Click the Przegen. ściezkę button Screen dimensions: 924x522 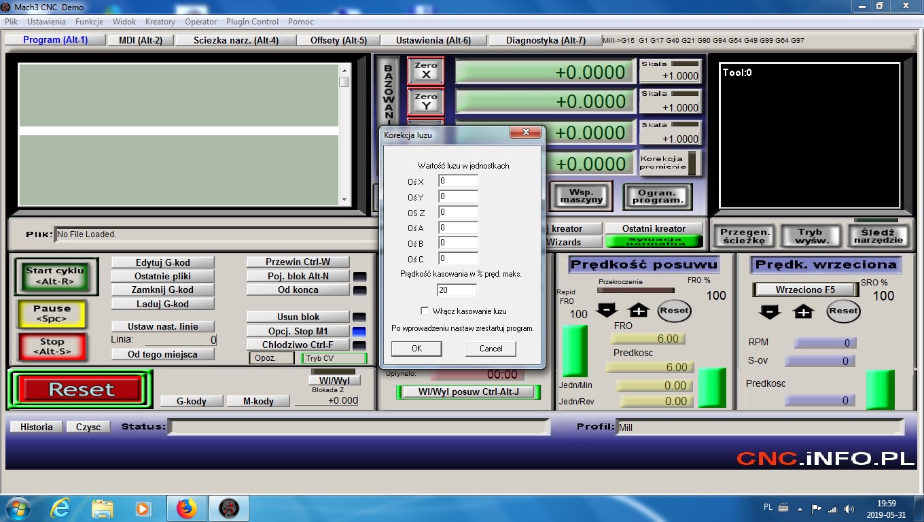pyautogui.click(x=745, y=236)
